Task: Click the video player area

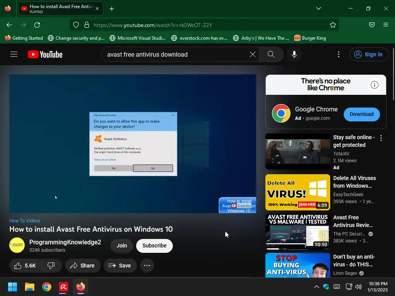Action: click(133, 144)
